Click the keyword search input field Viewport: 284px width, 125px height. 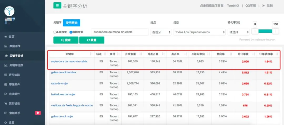[x=120, y=32]
